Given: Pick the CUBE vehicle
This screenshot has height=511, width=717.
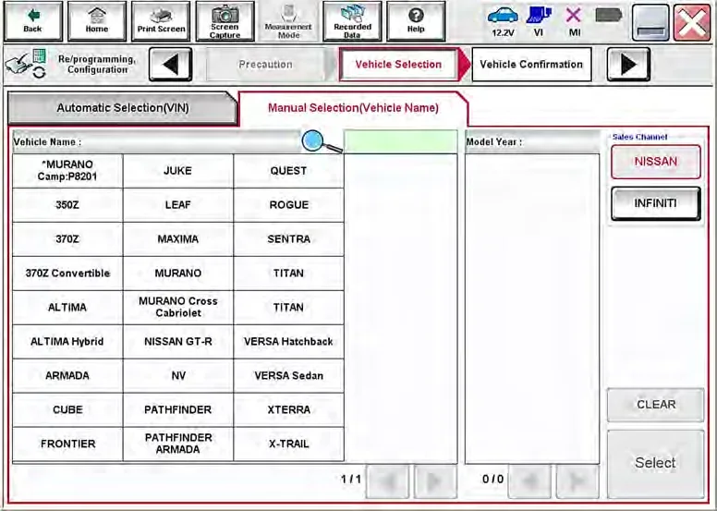Looking at the screenshot, I should tap(67, 410).
